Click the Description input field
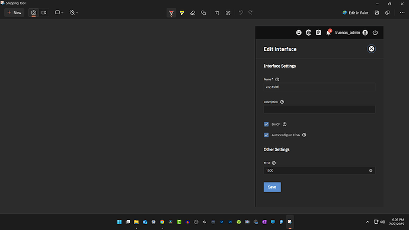Viewport: 409px width, 230px height. click(x=319, y=109)
